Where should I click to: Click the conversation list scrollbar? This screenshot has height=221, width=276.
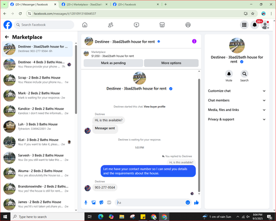(x=76, y=79)
